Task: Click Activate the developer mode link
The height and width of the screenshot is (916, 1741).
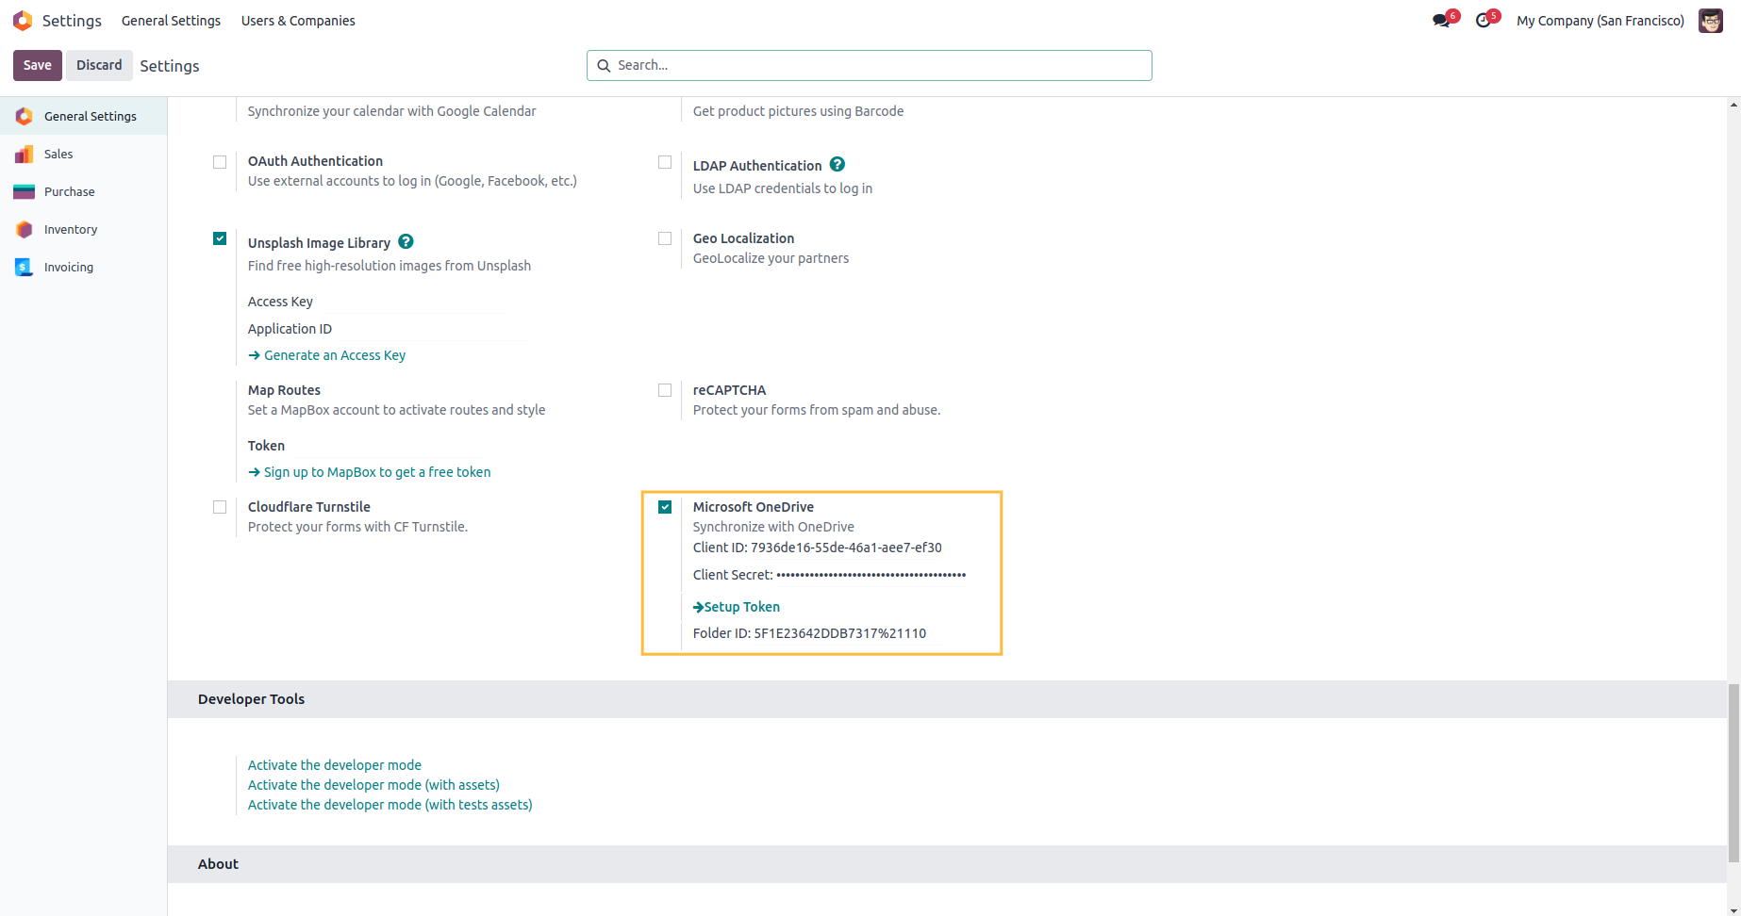Action: [x=334, y=765]
